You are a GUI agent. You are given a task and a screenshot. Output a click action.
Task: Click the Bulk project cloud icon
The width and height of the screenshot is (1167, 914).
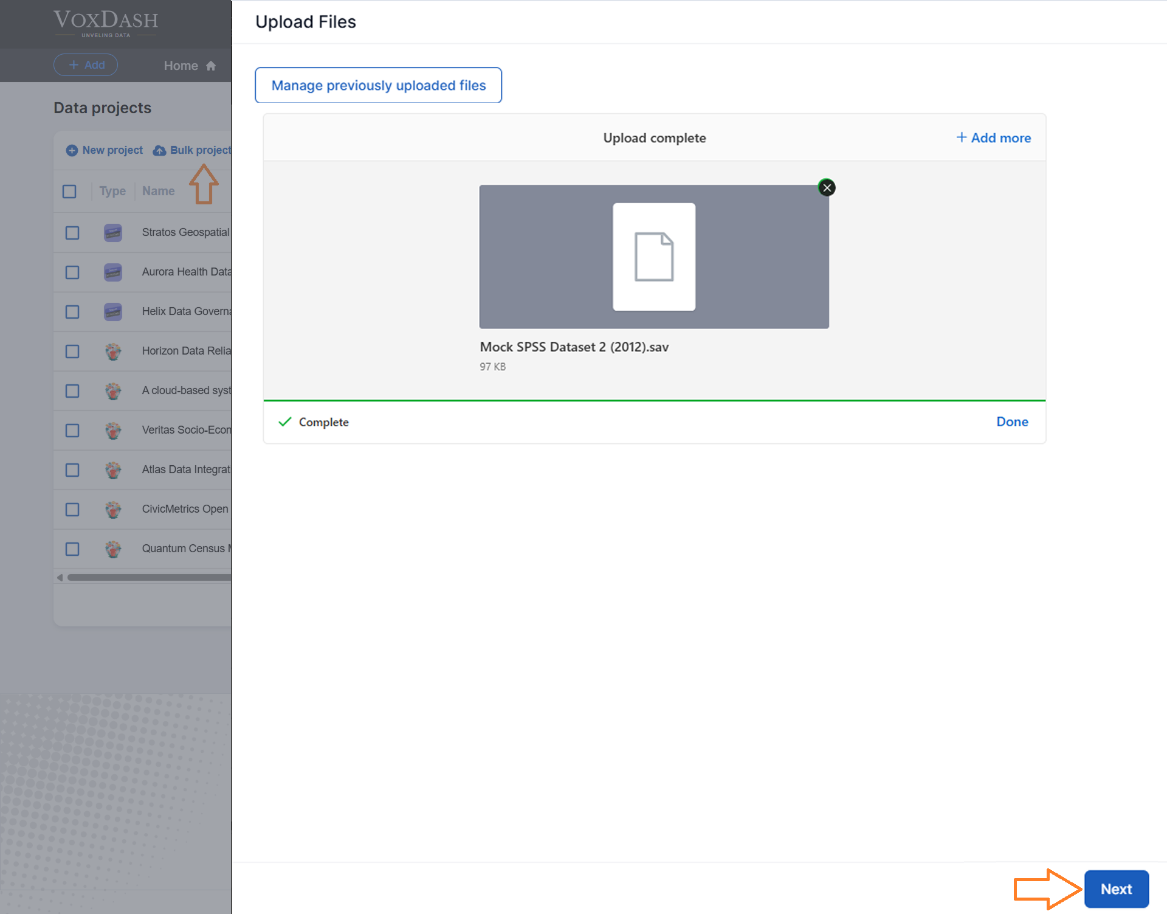(159, 150)
